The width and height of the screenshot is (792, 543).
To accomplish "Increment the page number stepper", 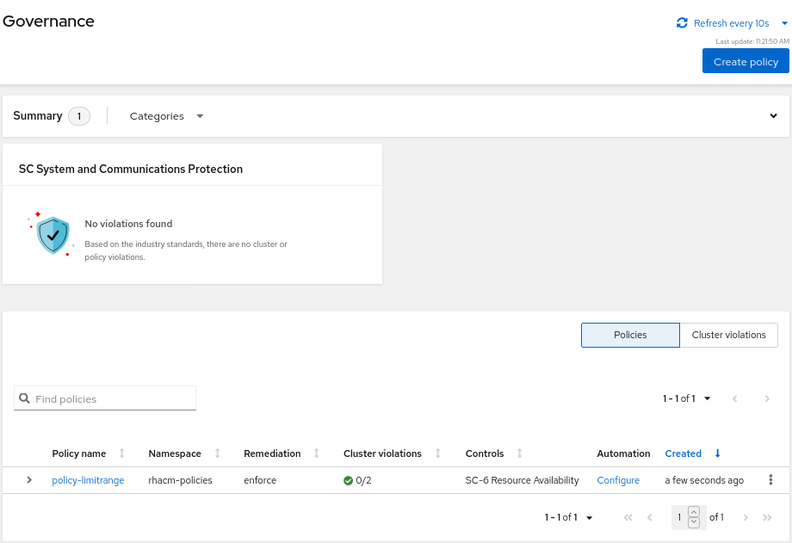I will (694, 513).
